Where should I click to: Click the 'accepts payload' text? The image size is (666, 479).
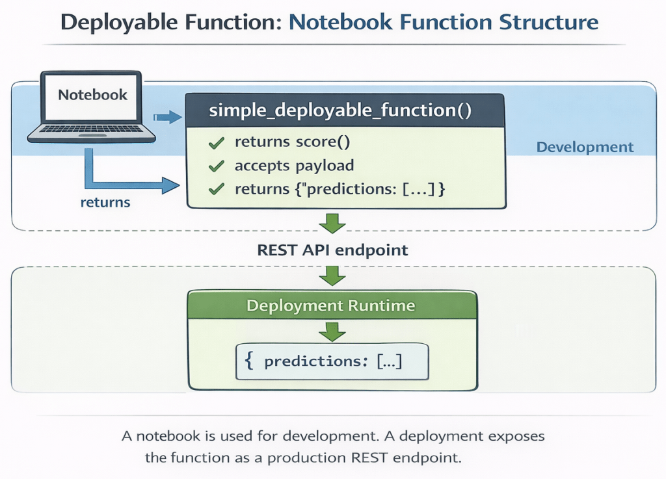(294, 166)
